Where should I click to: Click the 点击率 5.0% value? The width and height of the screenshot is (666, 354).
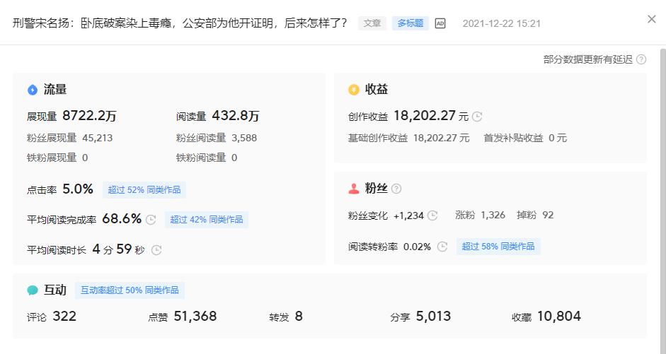tap(78, 189)
